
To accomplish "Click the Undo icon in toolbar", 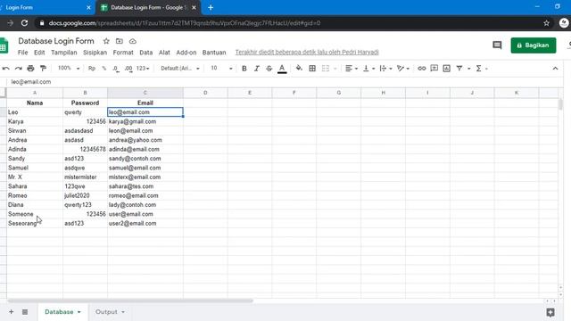I will pos(6,69).
